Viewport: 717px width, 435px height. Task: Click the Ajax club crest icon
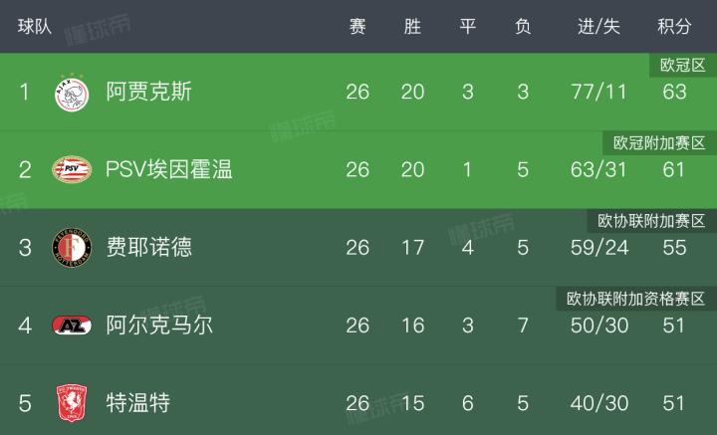[x=72, y=93]
